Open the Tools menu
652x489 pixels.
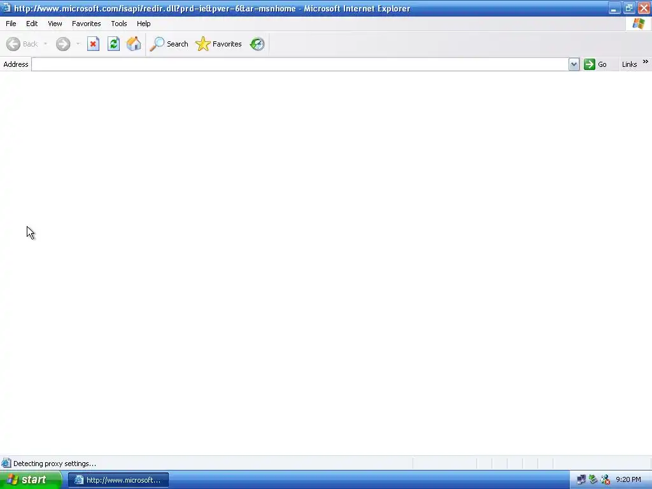[119, 24]
